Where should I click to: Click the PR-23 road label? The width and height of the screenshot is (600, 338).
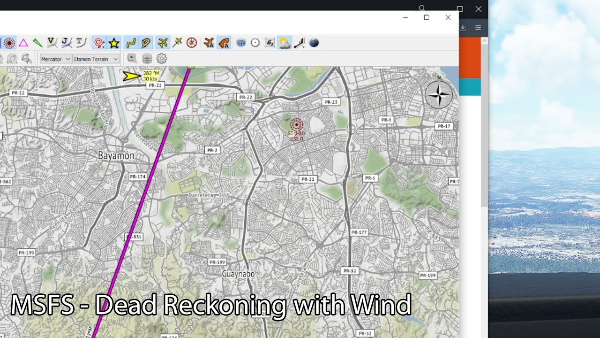tap(331, 102)
